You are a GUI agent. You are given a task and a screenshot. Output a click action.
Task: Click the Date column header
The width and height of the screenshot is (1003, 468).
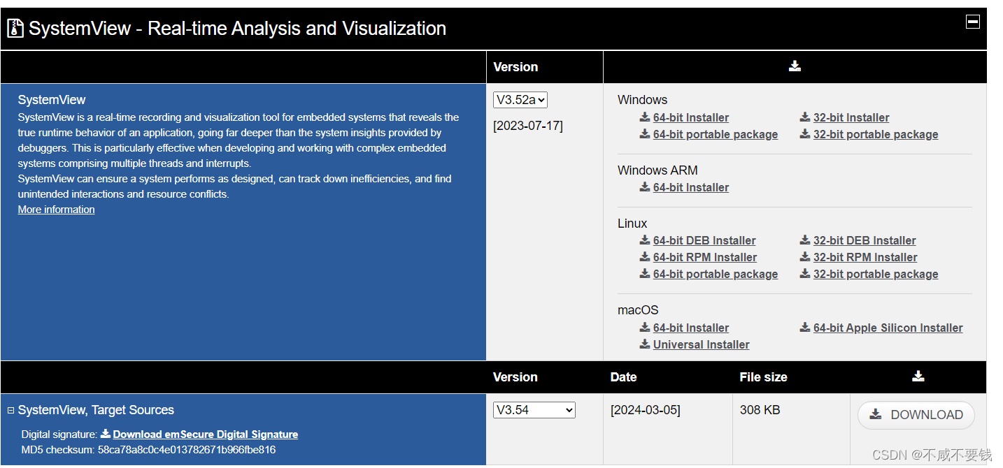[x=624, y=377]
